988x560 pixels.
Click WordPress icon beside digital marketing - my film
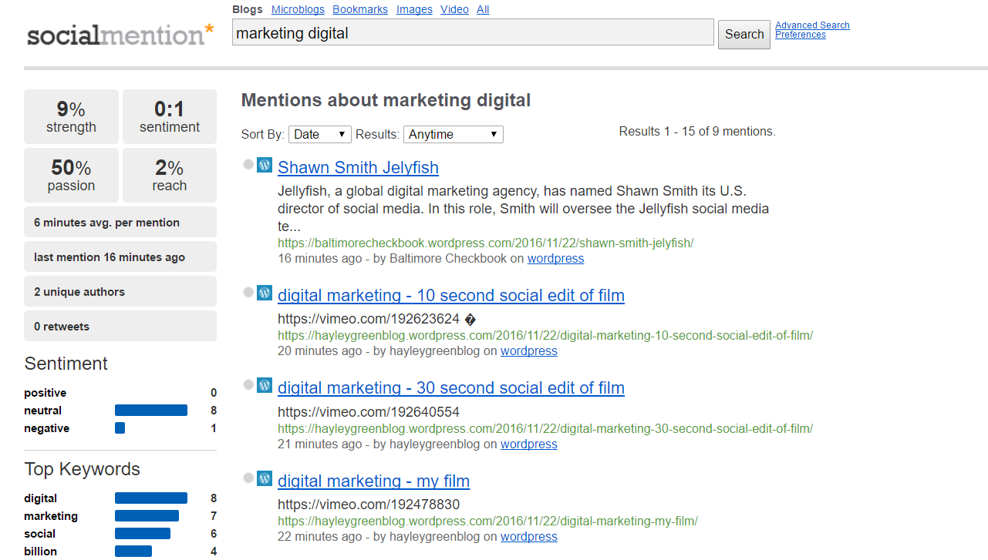pos(265,478)
